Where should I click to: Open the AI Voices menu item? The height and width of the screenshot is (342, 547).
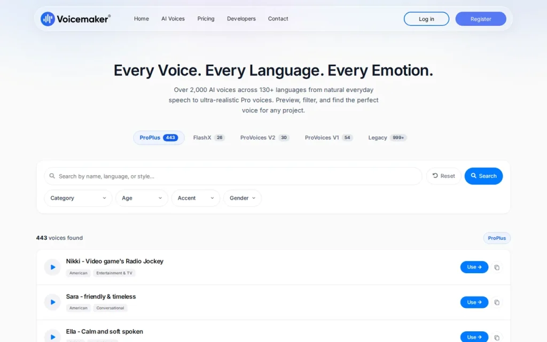coord(173,19)
